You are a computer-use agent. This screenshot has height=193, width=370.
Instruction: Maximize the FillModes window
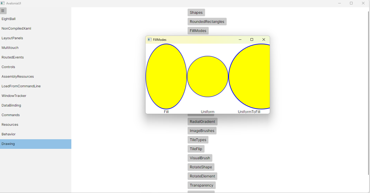pos(252,39)
